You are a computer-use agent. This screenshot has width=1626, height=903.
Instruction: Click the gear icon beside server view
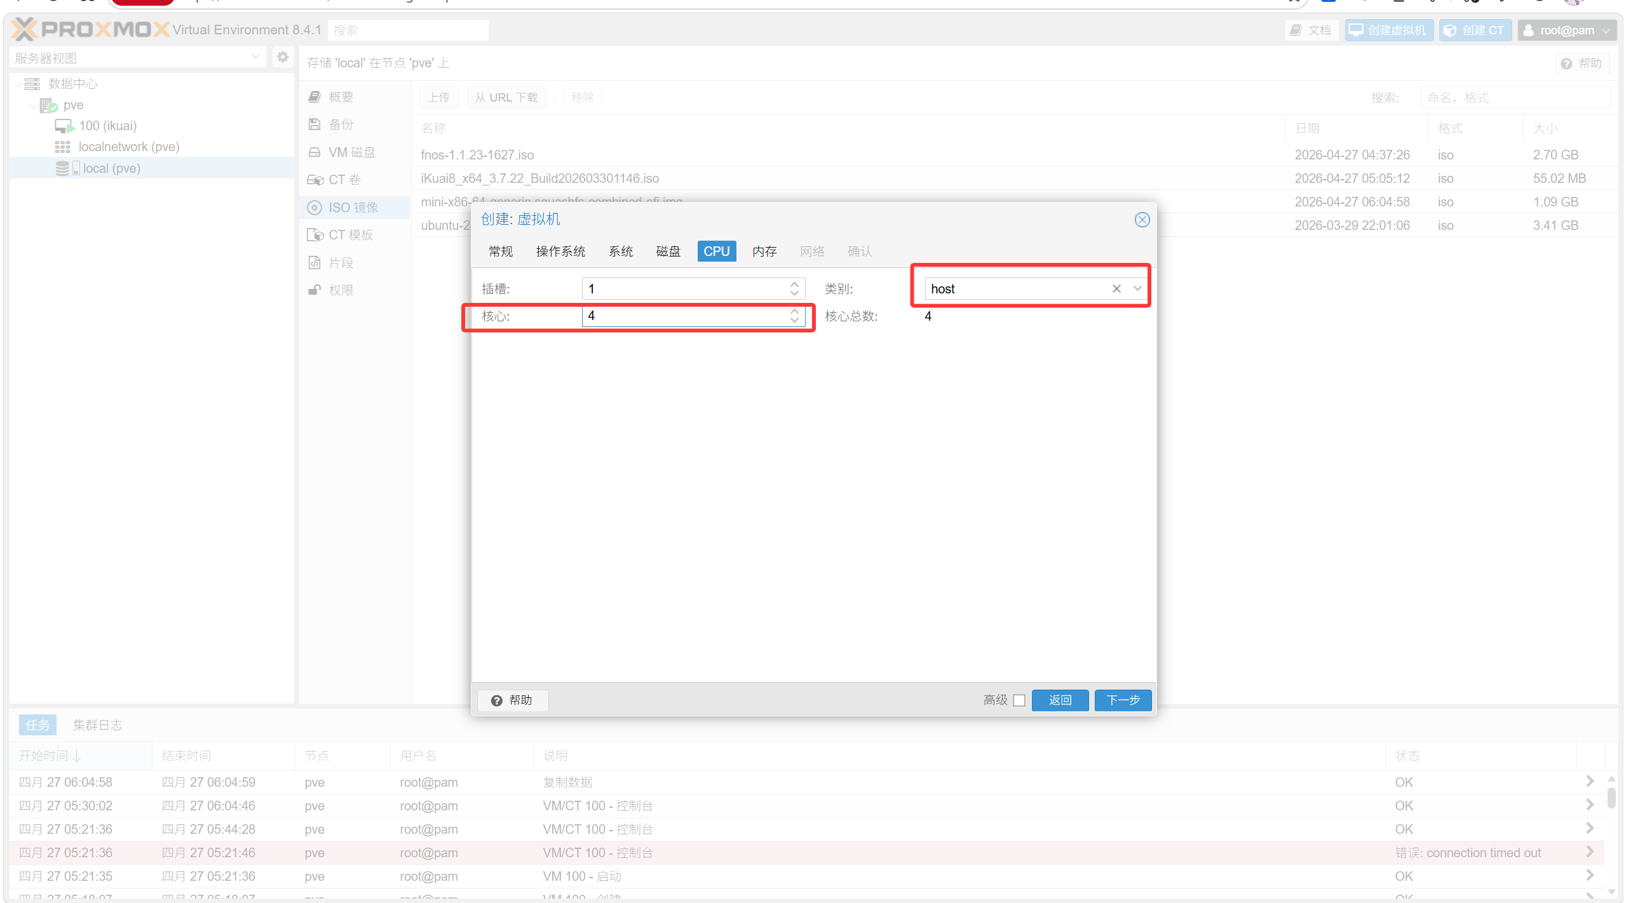(x=283, y=57)
